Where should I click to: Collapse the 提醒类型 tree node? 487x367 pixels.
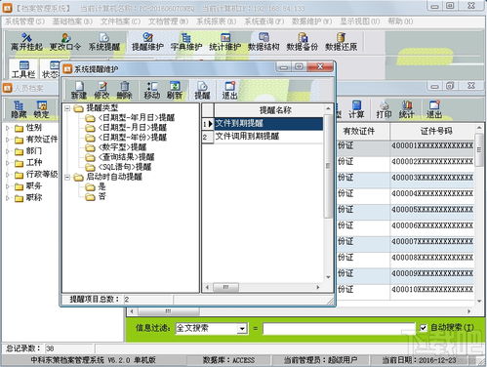[67, 108]
